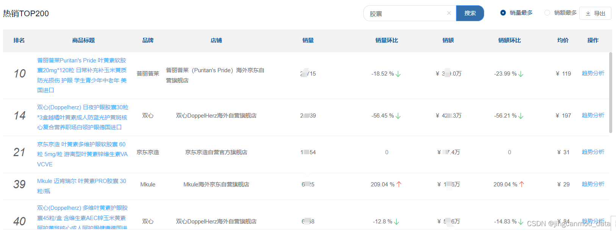Click the down arrow beside -18.52 %
This screenshot has height=231, width=616.
point(398,74)
